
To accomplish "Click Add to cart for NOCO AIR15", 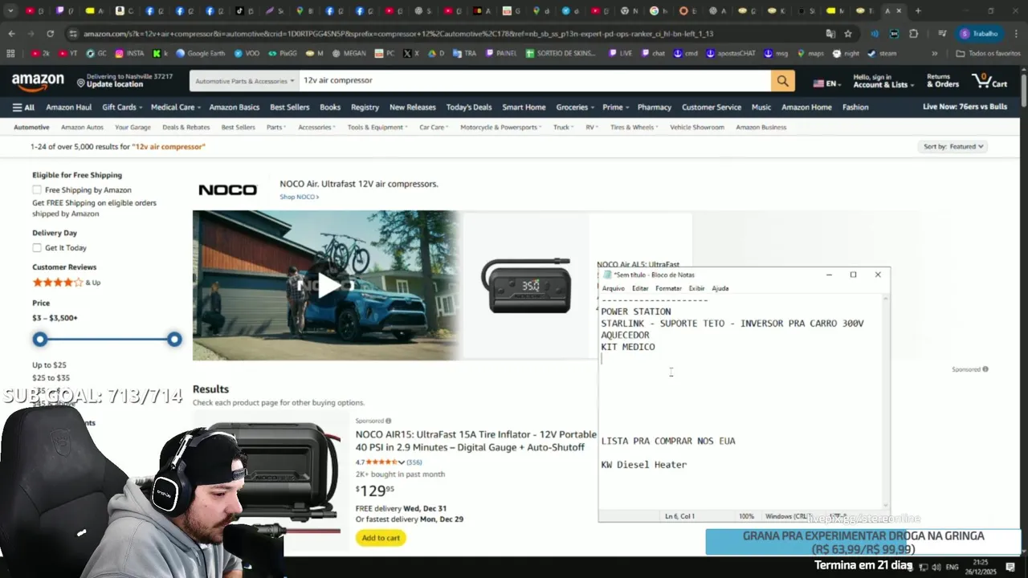I will click(381, 538).
